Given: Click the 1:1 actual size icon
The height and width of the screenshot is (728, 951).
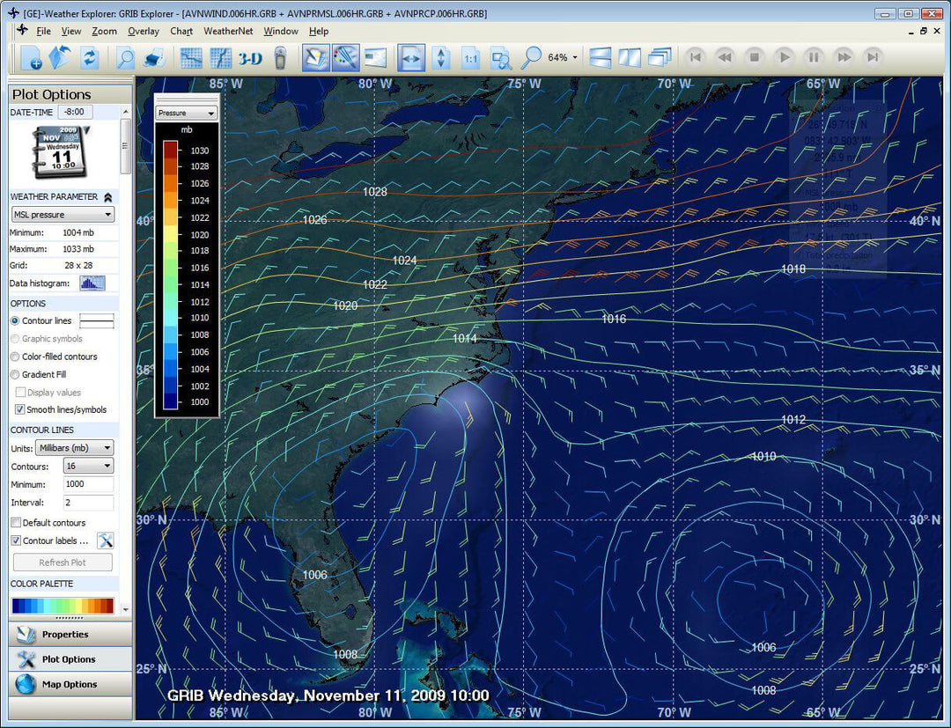Looking at the screenshot, I should coord(471,58).
